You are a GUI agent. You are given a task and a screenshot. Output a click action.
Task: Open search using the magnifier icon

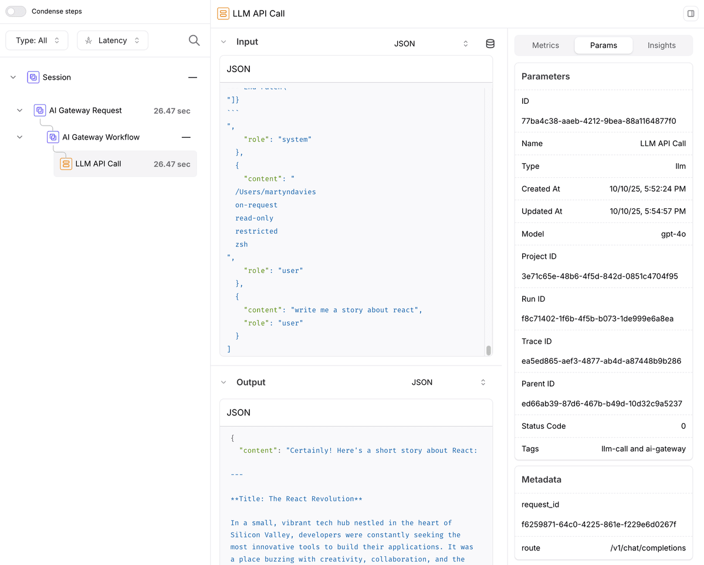(194, 40)
